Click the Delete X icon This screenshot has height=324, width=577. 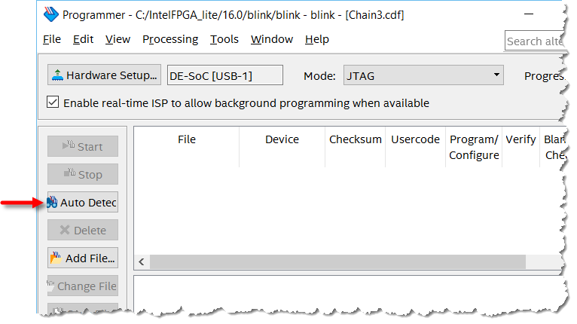tap(64, 231)
